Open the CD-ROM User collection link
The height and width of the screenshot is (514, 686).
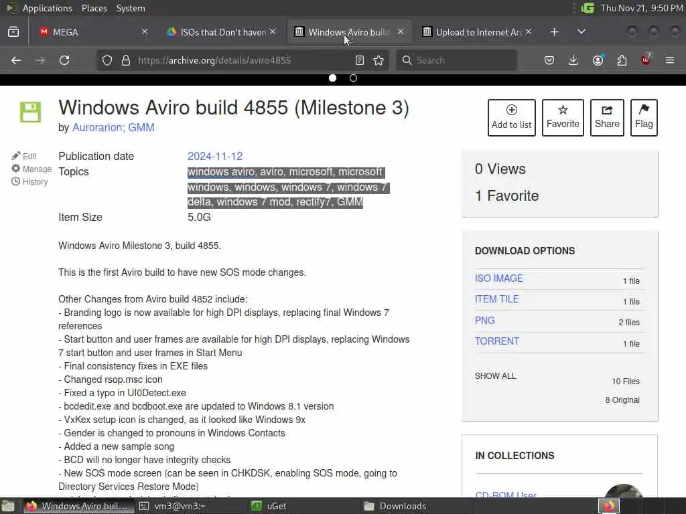pyautogui.click(x=506, y=495)
